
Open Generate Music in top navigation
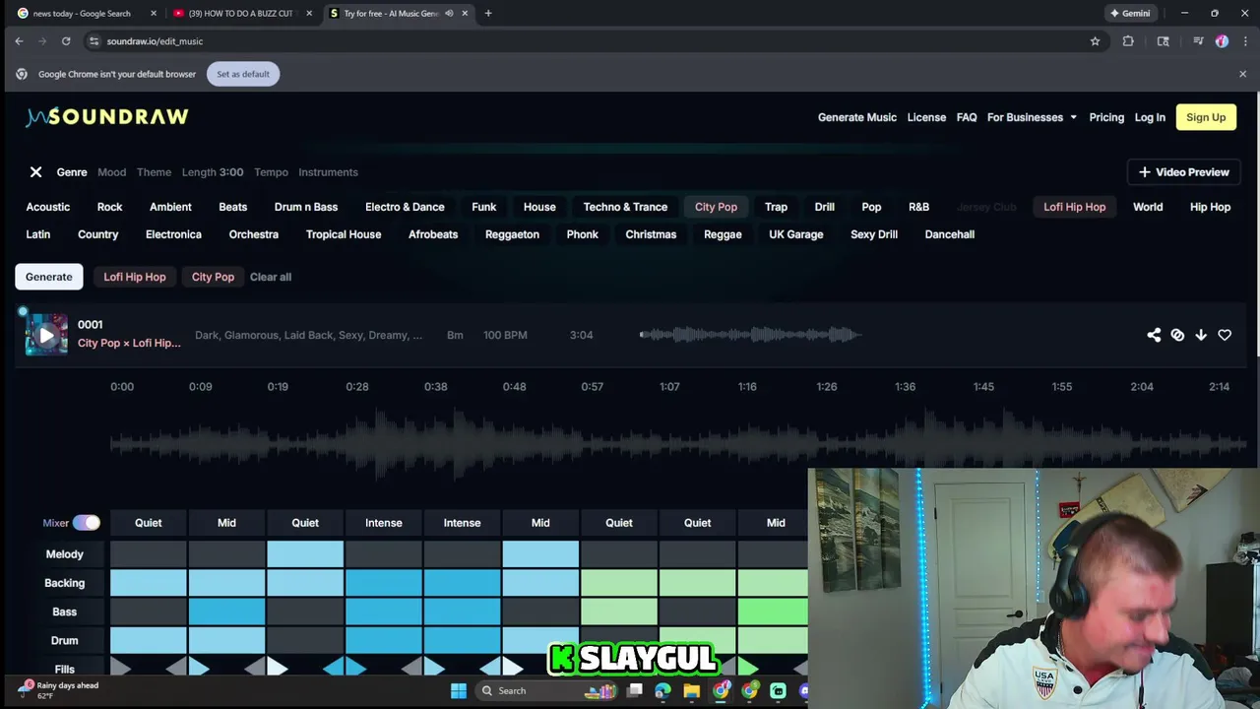[x=857, y=117]
